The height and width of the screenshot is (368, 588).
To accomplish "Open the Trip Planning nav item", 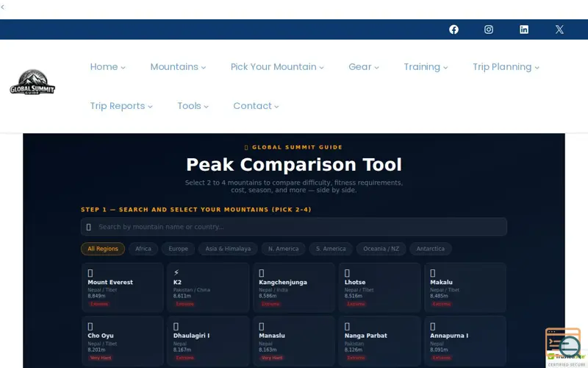I will tap(502, 67).
